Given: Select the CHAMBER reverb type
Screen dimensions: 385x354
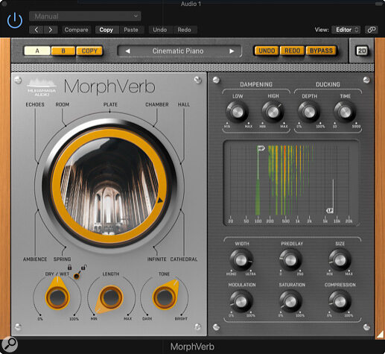Looking at the screenshot, I should [x=157, y=104].
